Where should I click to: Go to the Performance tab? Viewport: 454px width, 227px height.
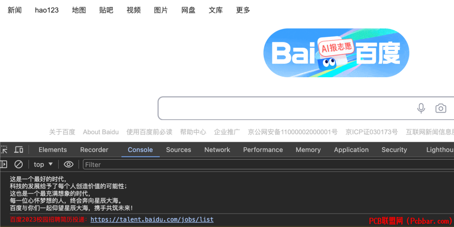263,149
